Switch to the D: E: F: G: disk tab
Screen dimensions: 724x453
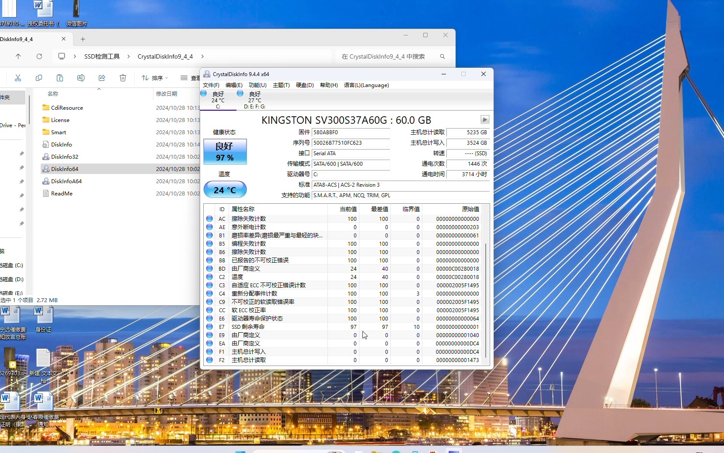click(254, 100)
